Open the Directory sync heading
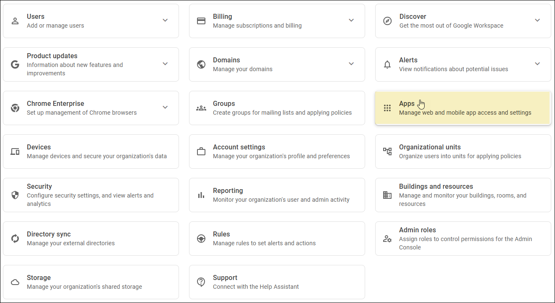Image resolution: width=555 pixels, height=303 pixels. pos(49,234)
